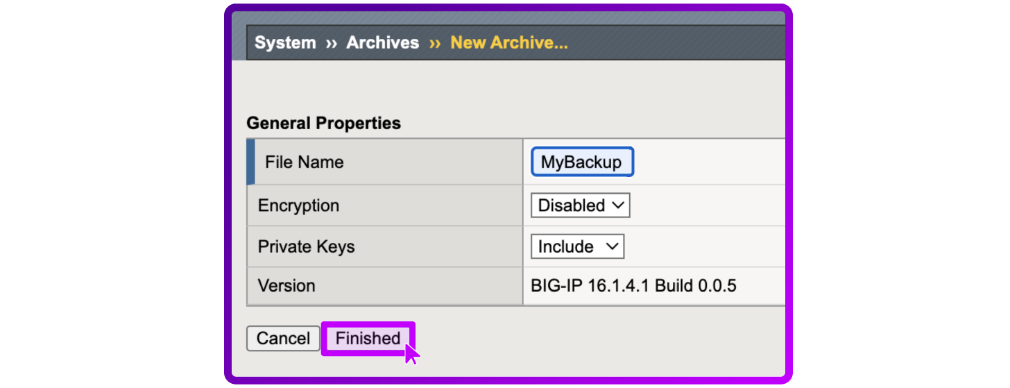Click the down chevron on the Disabled selector
Screen dimensions: 1010x388
coord(619,205)
